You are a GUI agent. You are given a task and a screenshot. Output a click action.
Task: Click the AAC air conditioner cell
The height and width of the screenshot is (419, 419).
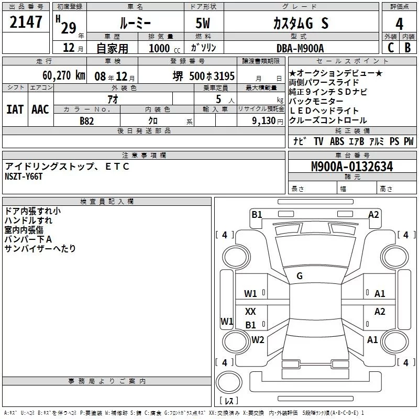(x=40, y=109)
